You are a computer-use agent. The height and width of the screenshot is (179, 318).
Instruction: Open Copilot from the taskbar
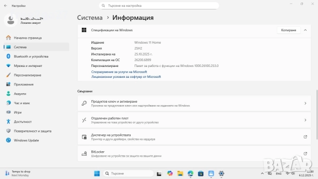click(170, 174)
